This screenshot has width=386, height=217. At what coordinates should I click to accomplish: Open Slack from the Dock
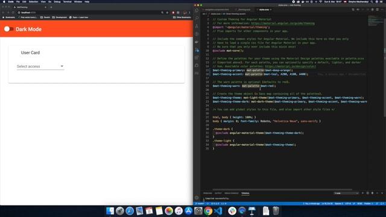click(x=232, y=211)
